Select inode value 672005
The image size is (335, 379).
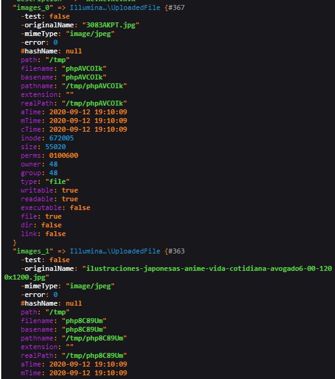[x=61, y=139]
